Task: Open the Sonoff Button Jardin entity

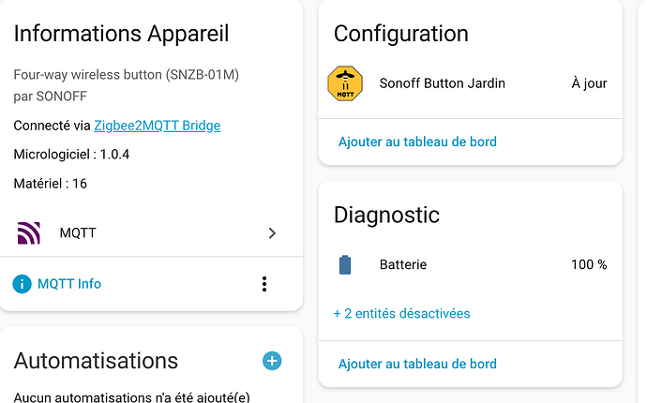Action: click(442, 83)
